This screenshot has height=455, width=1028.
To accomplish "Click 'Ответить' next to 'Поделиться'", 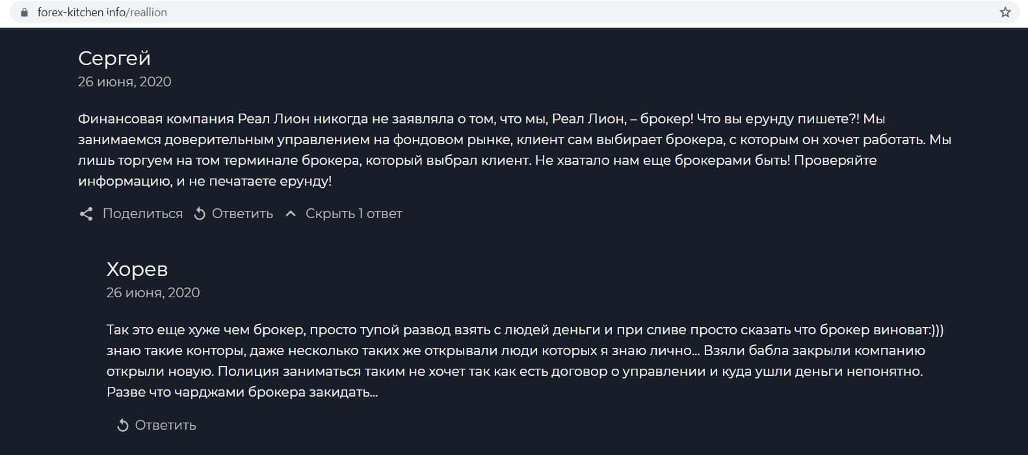I will point(242,214).
